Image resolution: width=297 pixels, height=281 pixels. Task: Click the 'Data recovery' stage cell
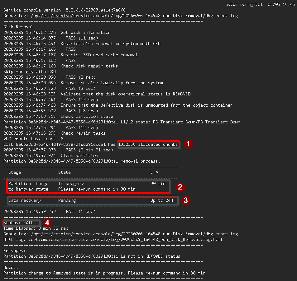pos(25,200)
